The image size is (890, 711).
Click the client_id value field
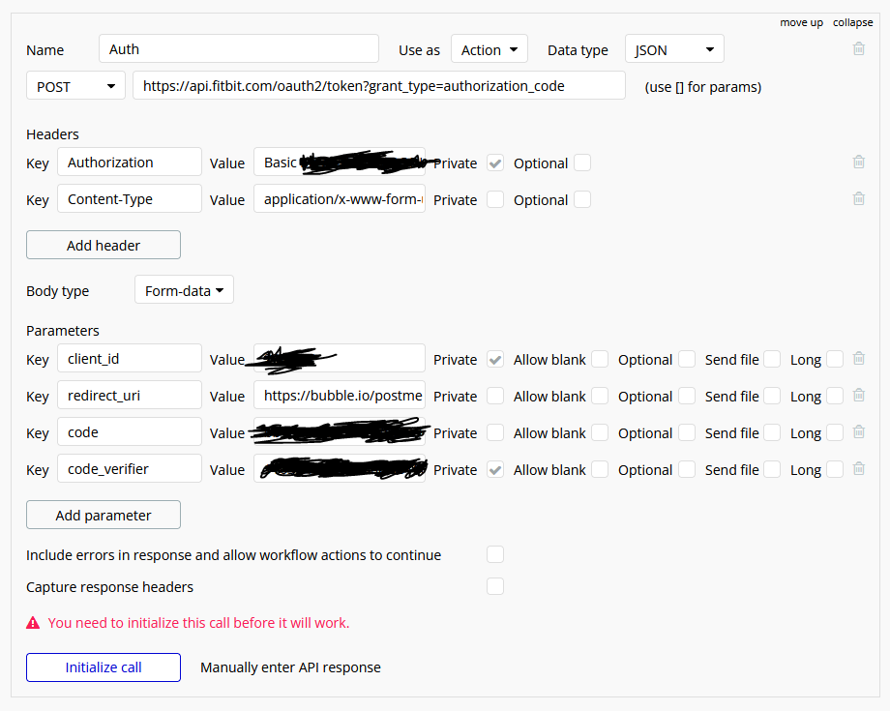340,358
